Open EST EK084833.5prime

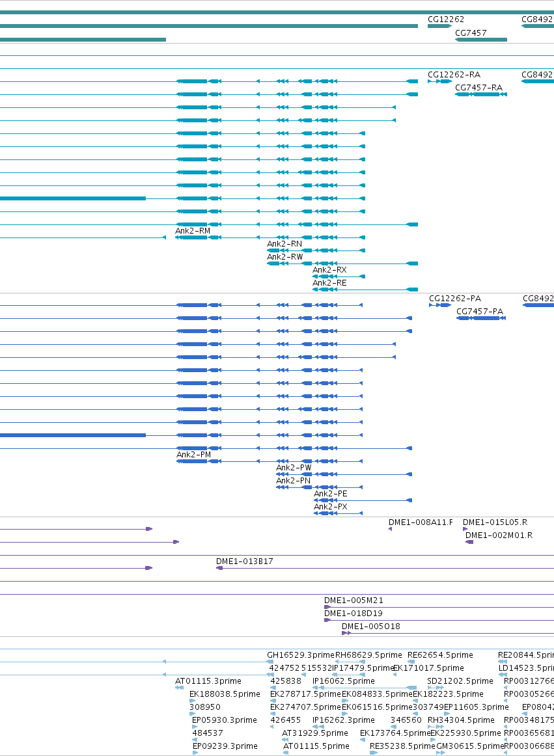(x=377, y=694)
